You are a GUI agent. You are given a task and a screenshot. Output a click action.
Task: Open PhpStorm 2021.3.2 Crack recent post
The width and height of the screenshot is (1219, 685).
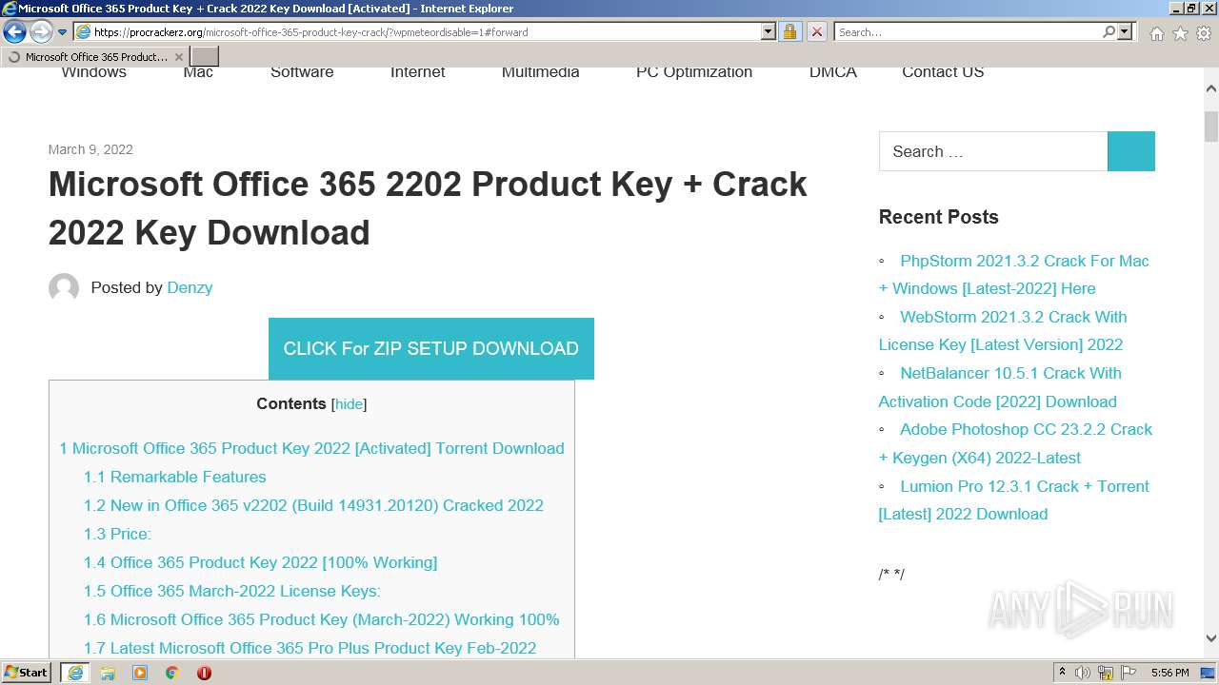coord(1014,274)
